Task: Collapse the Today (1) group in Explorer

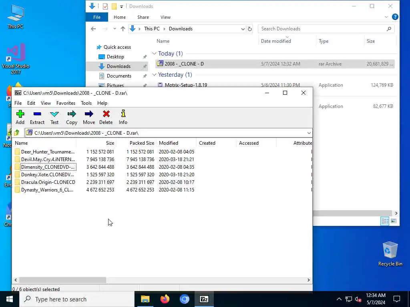Action: [154, 54]
